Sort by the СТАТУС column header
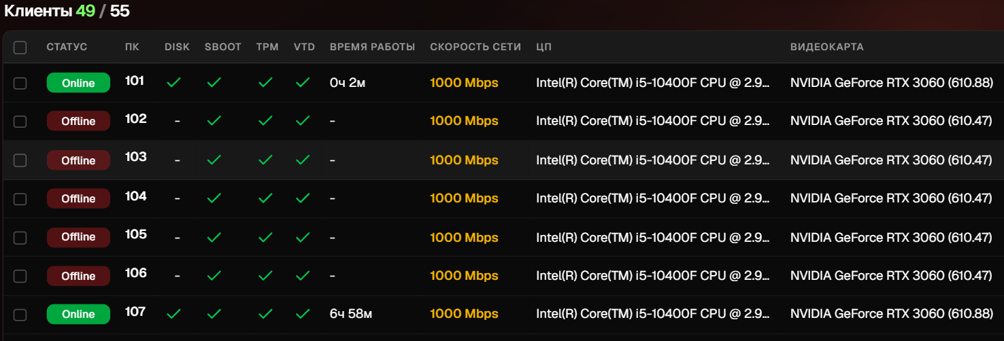1004x341 pixels. pos(67,47)
